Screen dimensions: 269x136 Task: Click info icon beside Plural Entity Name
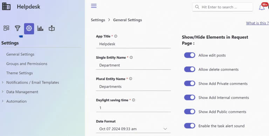[131, 79]
